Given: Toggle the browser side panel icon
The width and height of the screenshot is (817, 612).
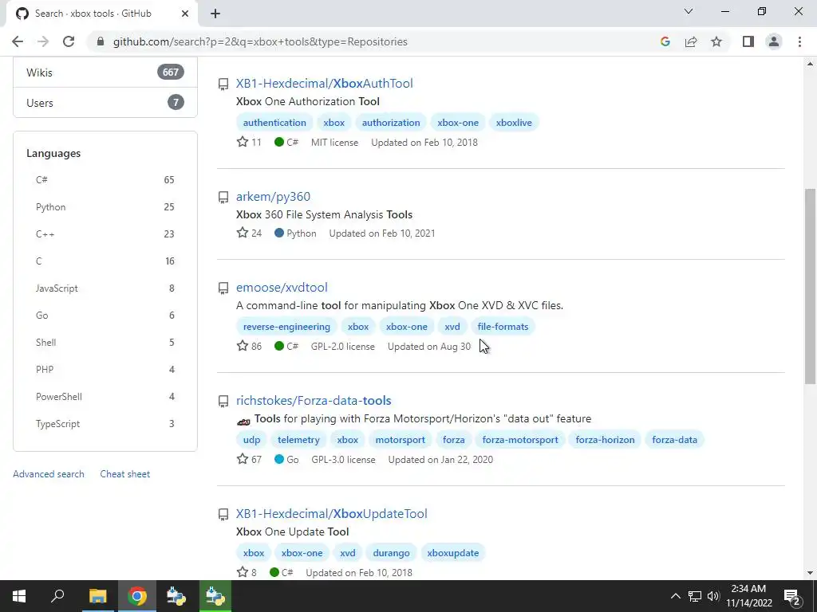Looking at the screenshot, I should pos(748,41).
